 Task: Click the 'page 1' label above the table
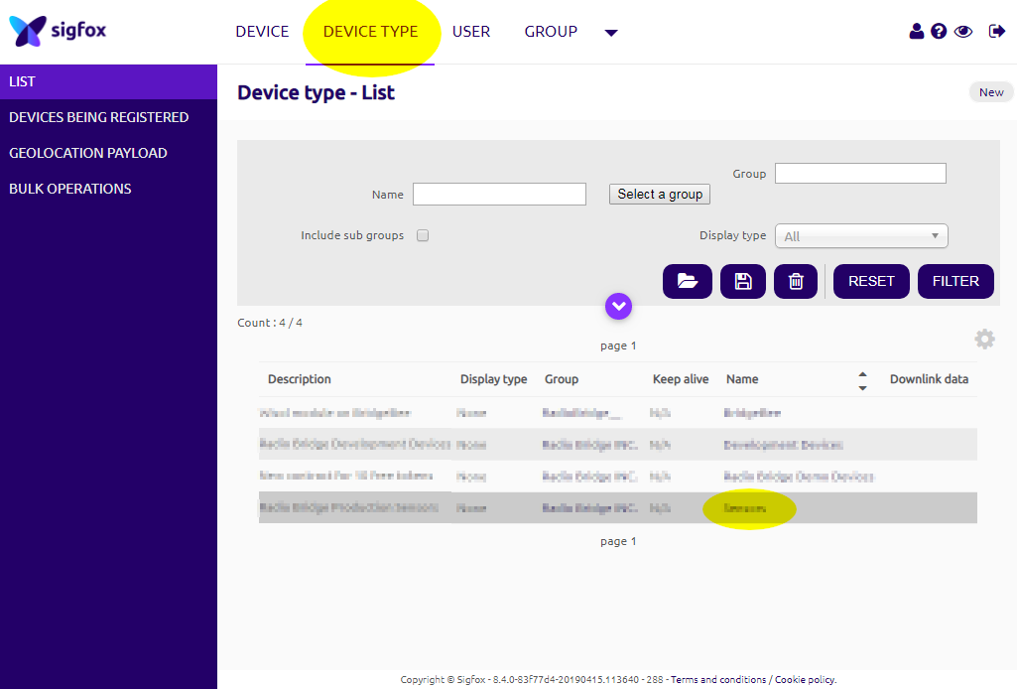(618, 345)
